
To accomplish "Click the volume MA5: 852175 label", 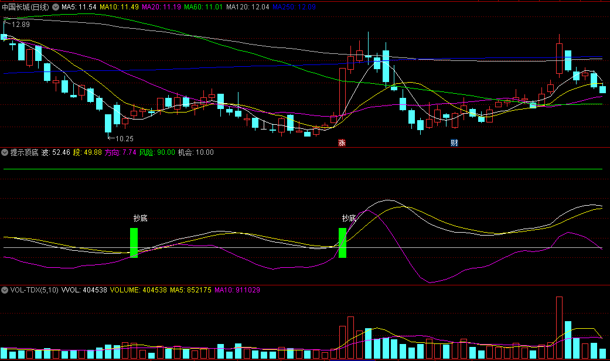I will coord(190,290).
